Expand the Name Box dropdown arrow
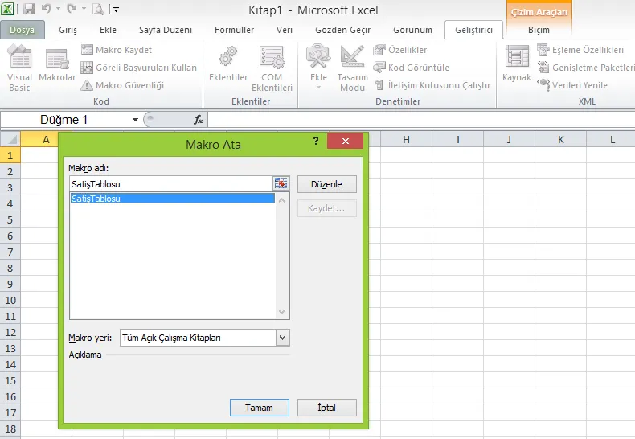635x439 pixels. pyautogui.click(x=135, y=120)
